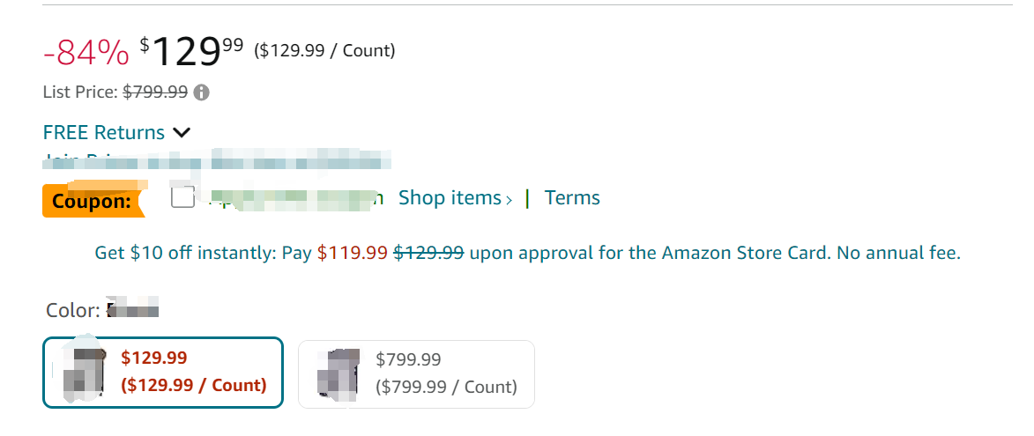The width and height of the screenshot is (1034, 436).
Task: Click the struck-through $799.99 list price
Action: click(155, 92)
